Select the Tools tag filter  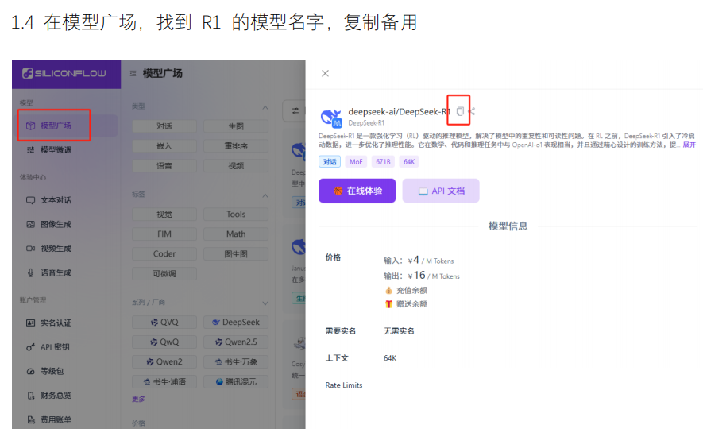[x=236, y=214]
